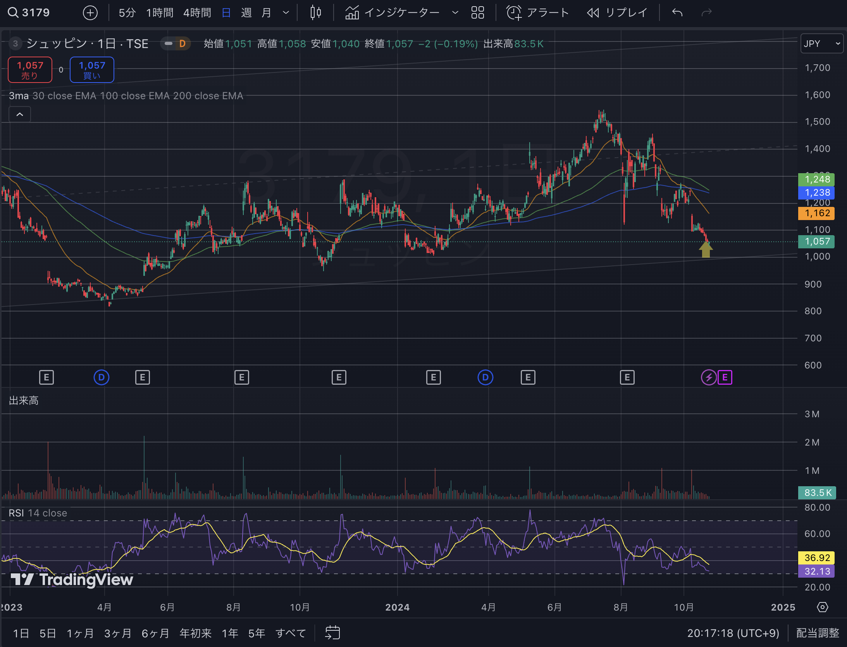The width and height of the screenshot is (847, 647).
Task: Click the blue 1,057 買い buy button
Action: pos(92,70)
